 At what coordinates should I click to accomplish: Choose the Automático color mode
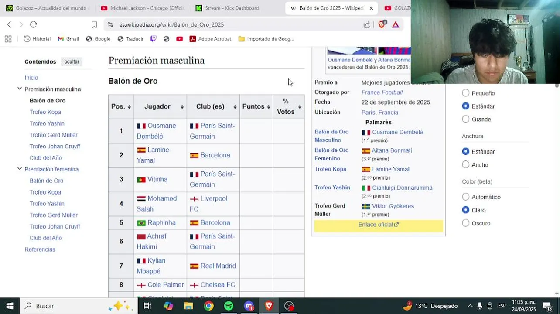click(466, 197)
